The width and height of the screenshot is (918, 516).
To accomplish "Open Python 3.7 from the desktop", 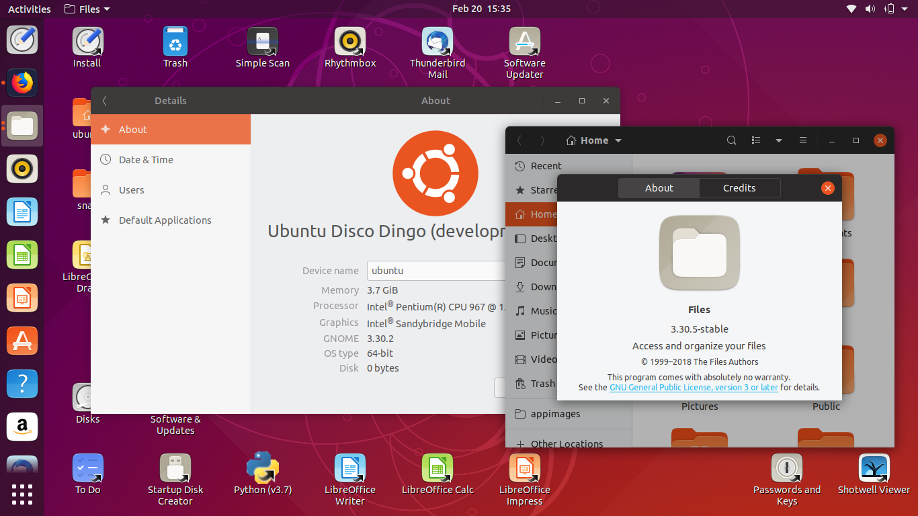I will pos(262,467).
